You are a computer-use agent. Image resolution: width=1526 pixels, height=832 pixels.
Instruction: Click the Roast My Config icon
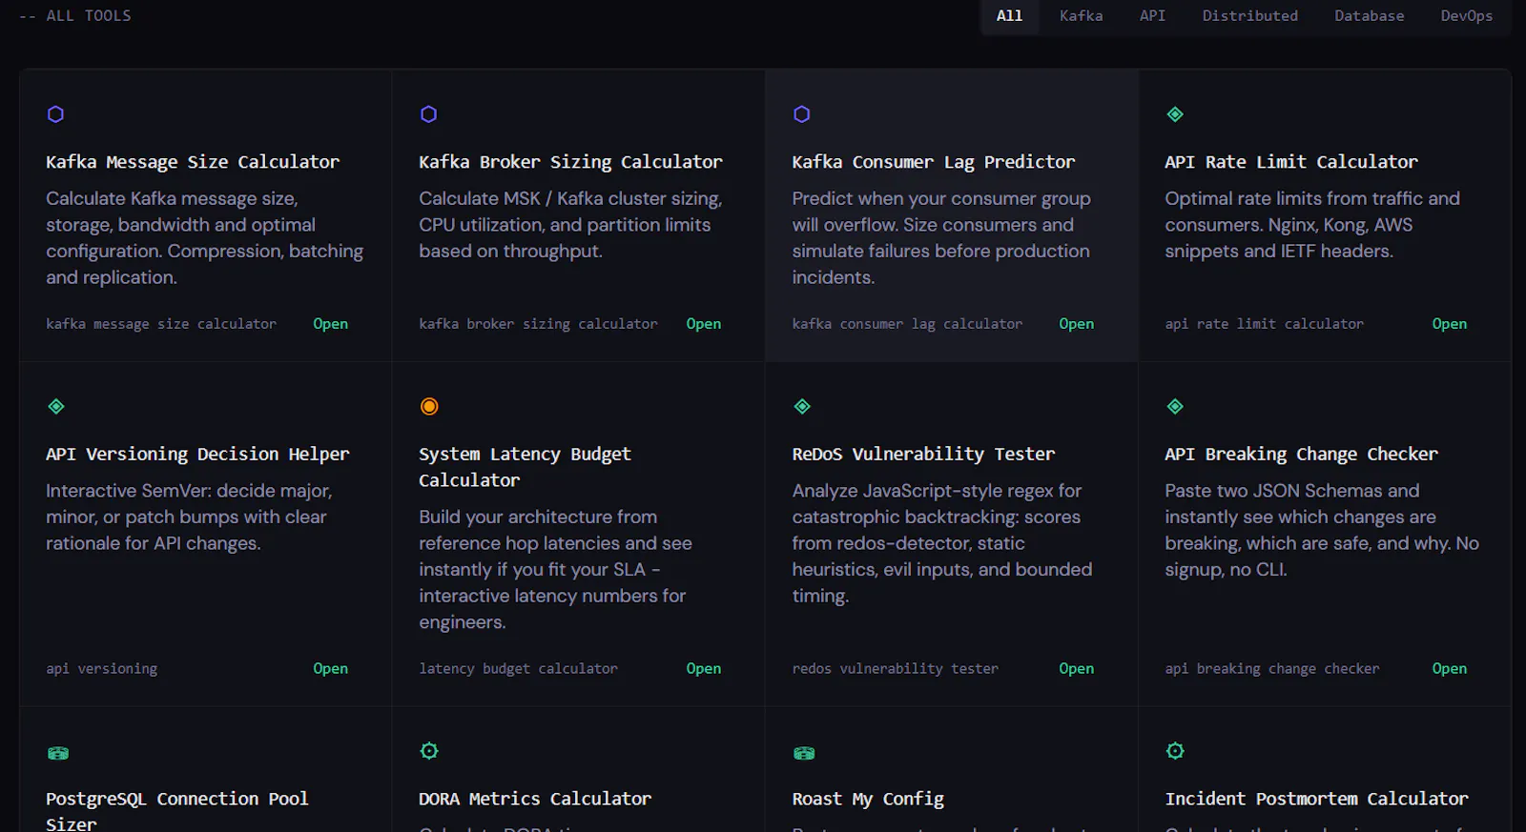(804, 753)
